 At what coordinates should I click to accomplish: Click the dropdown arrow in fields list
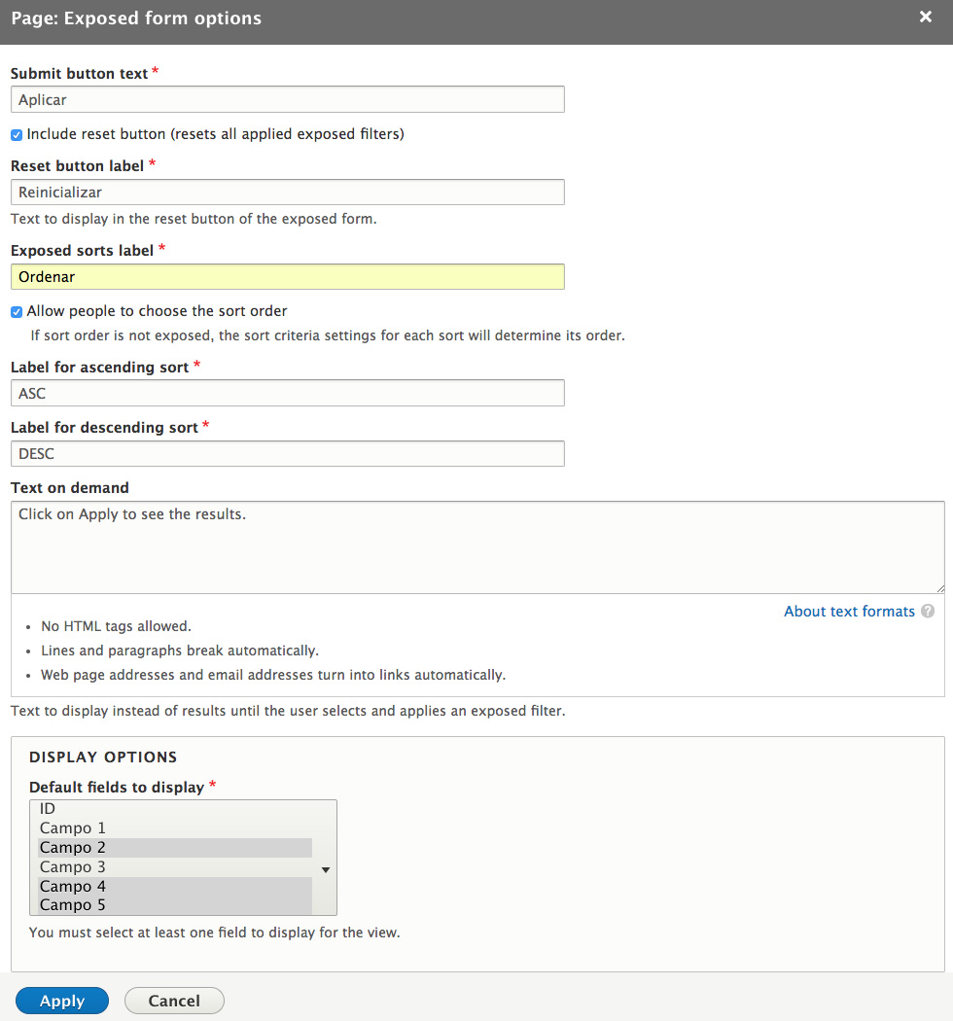325,870
